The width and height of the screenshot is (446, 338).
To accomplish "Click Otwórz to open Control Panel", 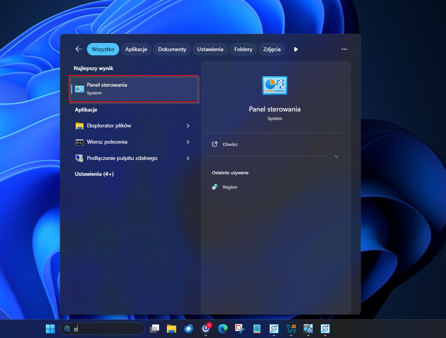I will click(x=230, y=144).
